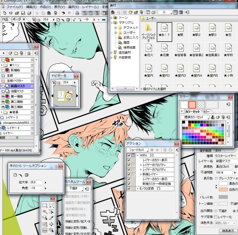Select お気に入り in material tree
238x235 pixels.
131,37
